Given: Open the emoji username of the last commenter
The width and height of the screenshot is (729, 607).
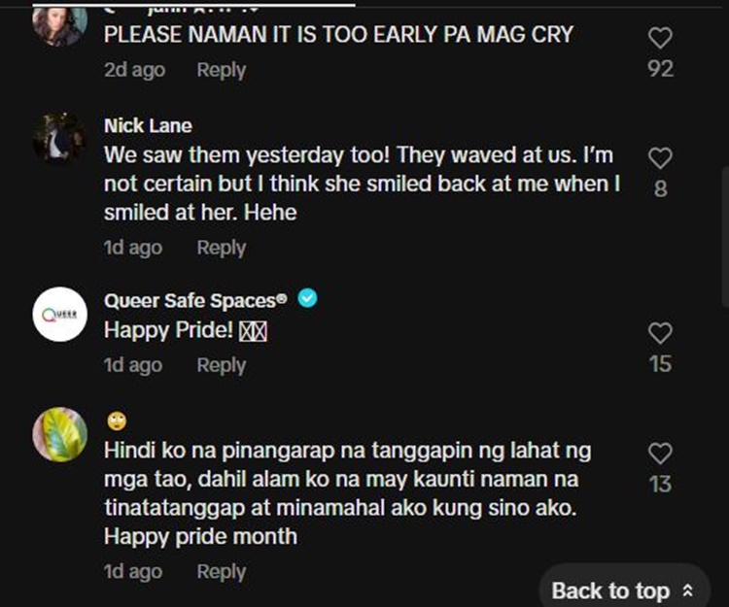Looking at the screenshot, I should coord(117,422).
